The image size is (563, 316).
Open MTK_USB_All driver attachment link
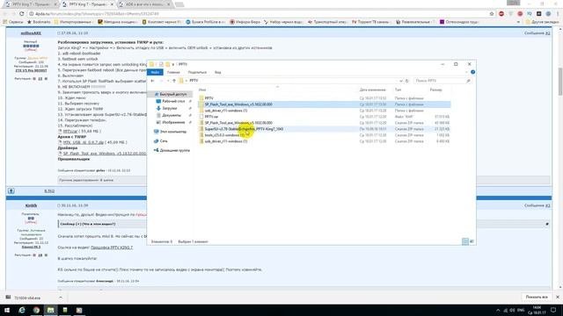[84, 142]
